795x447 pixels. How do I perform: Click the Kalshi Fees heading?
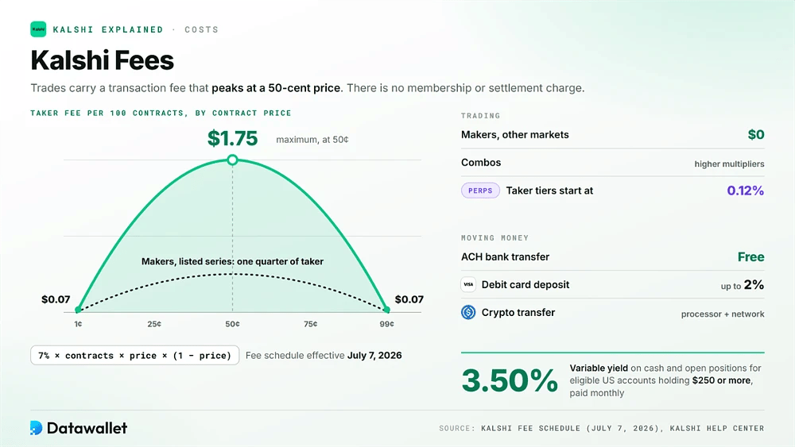(102, 60)
